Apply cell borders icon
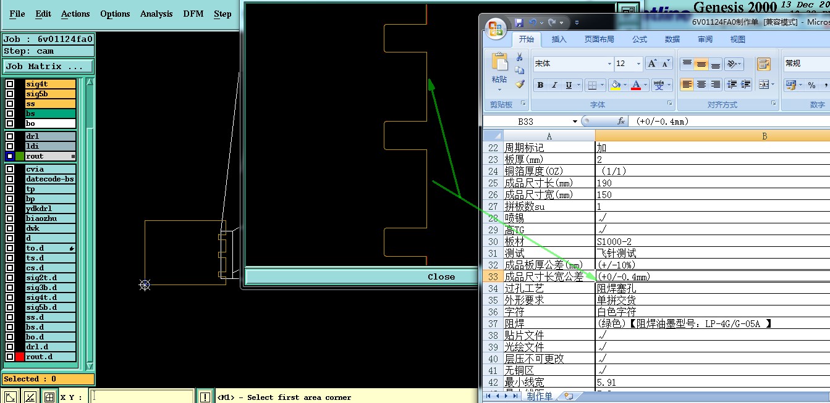 pos(592,85)
